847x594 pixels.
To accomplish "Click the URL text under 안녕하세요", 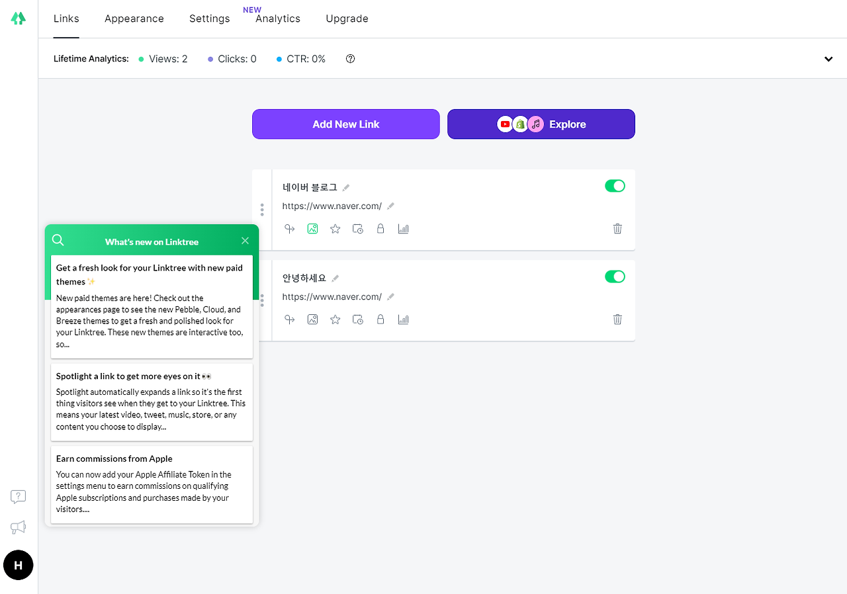I will [x=332, y=297].
